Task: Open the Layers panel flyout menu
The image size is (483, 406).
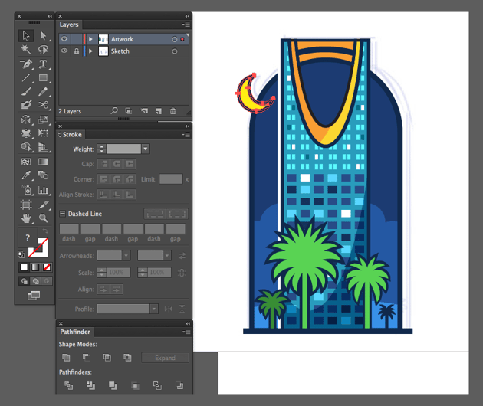Action: 186,25
